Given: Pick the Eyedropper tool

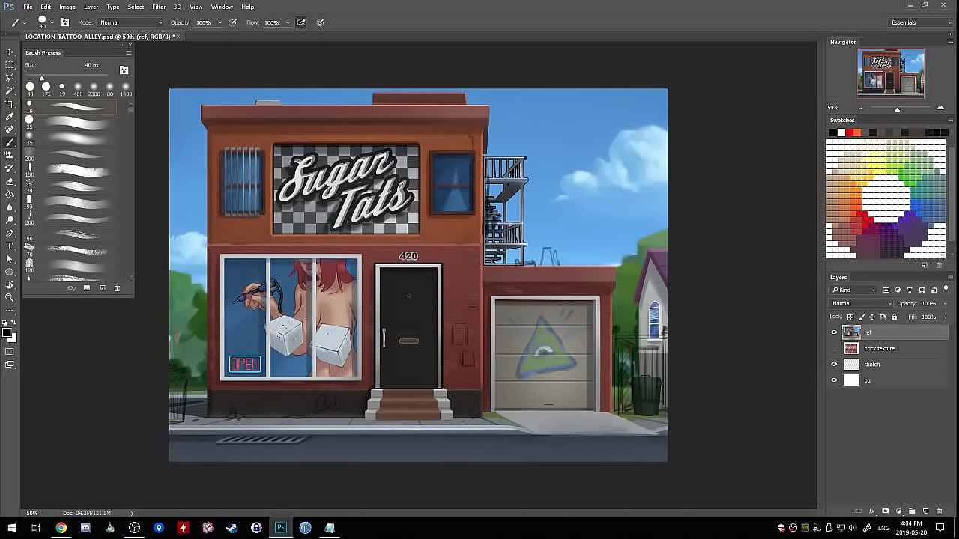Looking at the screenshot, I should (x=10, y=116).
